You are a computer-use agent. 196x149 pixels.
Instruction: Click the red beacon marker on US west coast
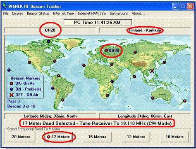[x=29, y=63]
